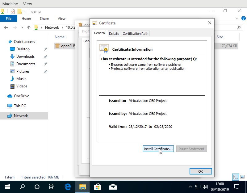Open the Certification Path tab
The image size is (247, 193).
pyautogui.click(x=136, y=34)
